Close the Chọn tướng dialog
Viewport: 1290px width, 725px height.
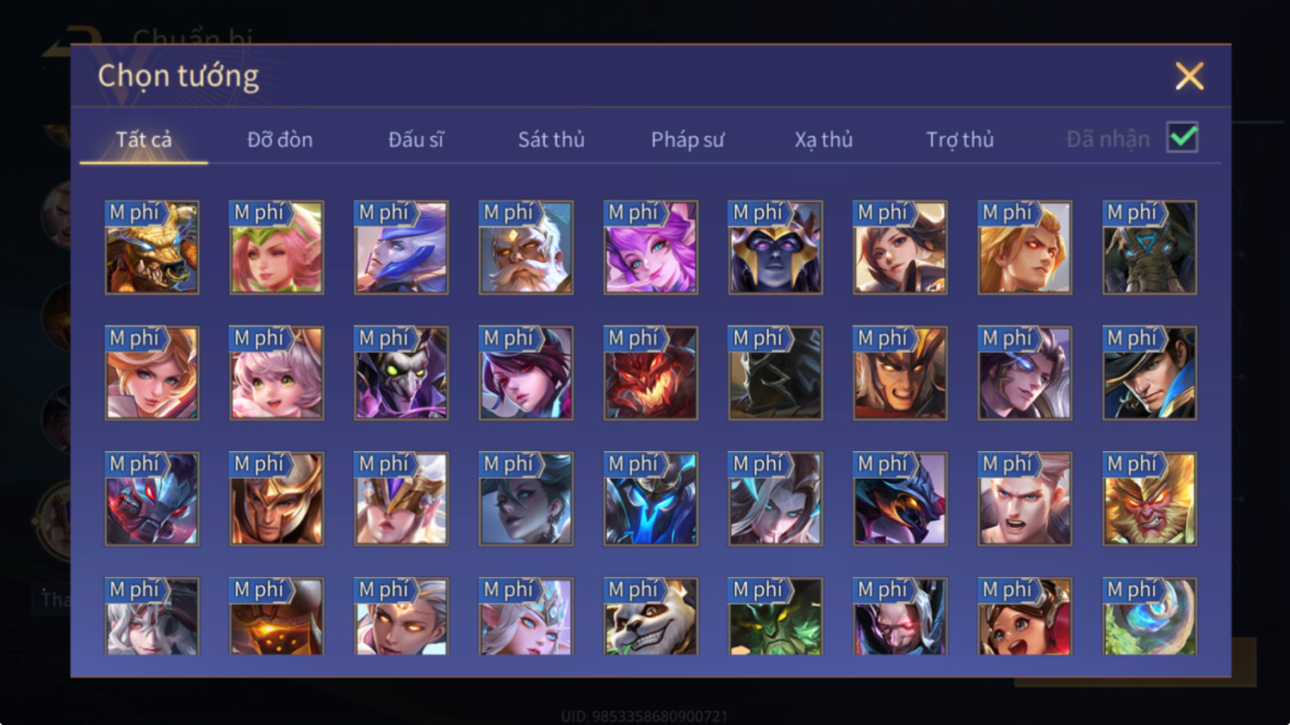[x=1189, y=77]
